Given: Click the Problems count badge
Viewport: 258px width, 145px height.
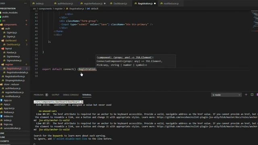Looking at the screenshot, I should click(x=47, y=95).
